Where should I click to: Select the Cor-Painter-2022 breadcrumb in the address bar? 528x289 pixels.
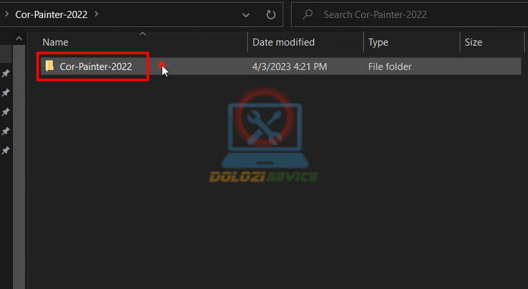(x=53, y=13)
